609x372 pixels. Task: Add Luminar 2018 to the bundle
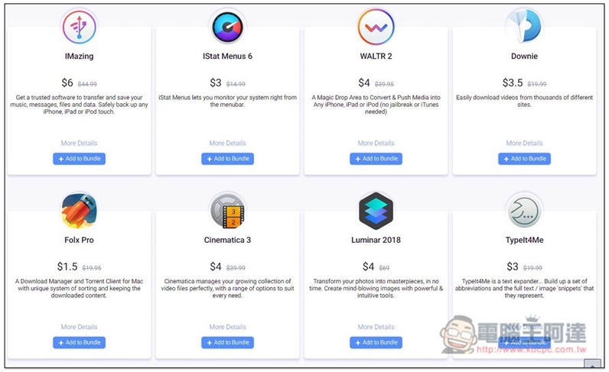376,342
